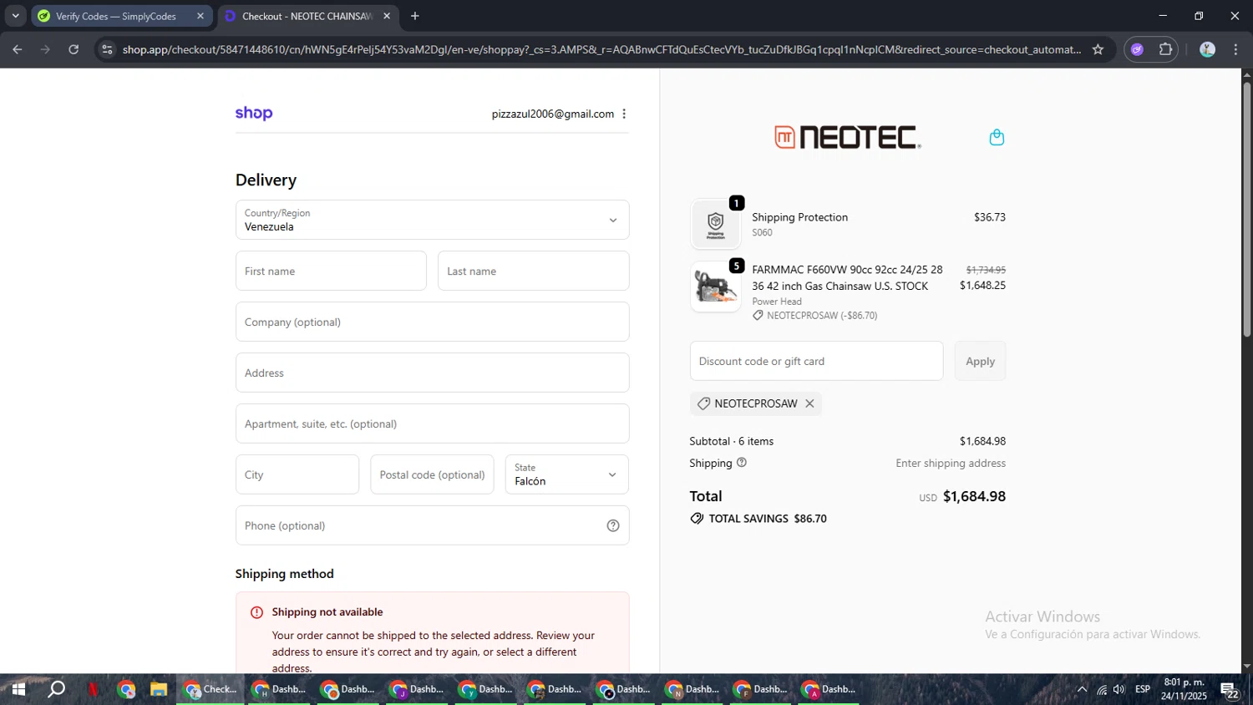The image size is (1253, 705).
Task: Click the TOTAL SAVINGS tag icon
Action: point(697,519)
